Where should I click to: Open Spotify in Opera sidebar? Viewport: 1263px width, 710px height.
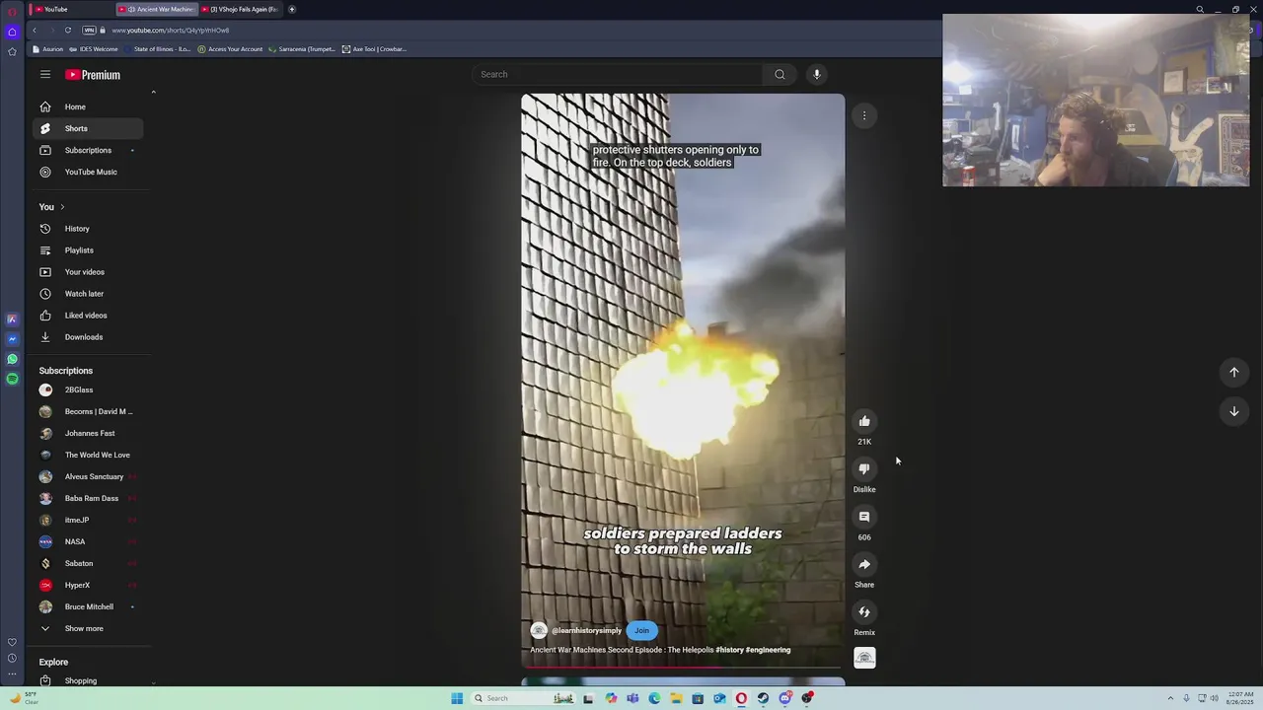[x=12, y=379]
